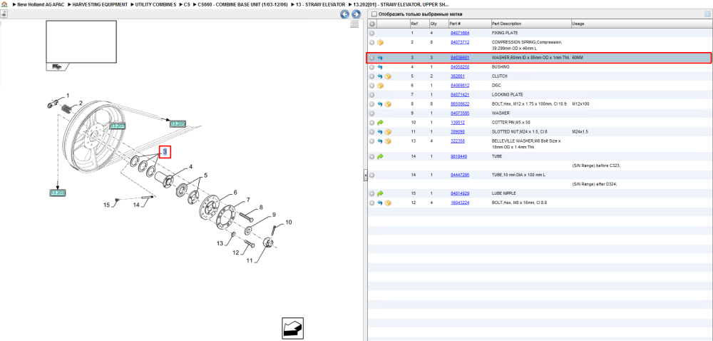Click circle icon on TUBE 84447295 row

point(371,175)
